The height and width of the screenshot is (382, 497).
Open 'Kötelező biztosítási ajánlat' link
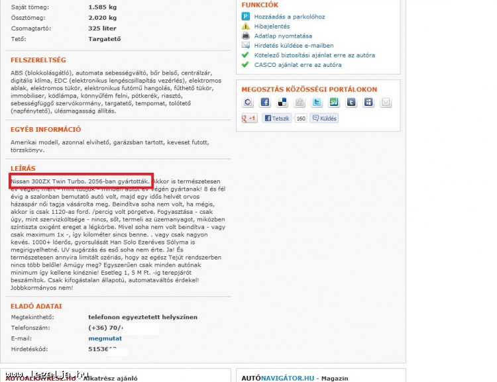pyautogui.click(x=314, y=56)
